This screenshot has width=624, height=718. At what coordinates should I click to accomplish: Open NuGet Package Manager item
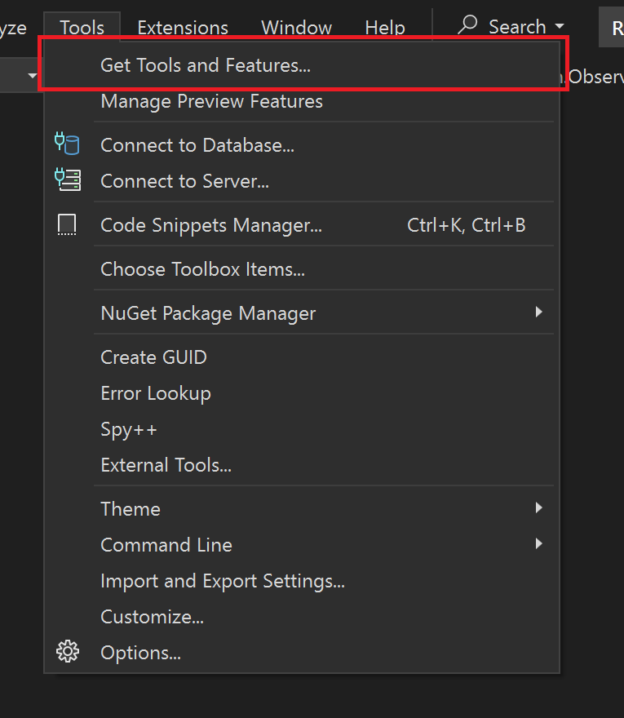click(x=302, y=313)
